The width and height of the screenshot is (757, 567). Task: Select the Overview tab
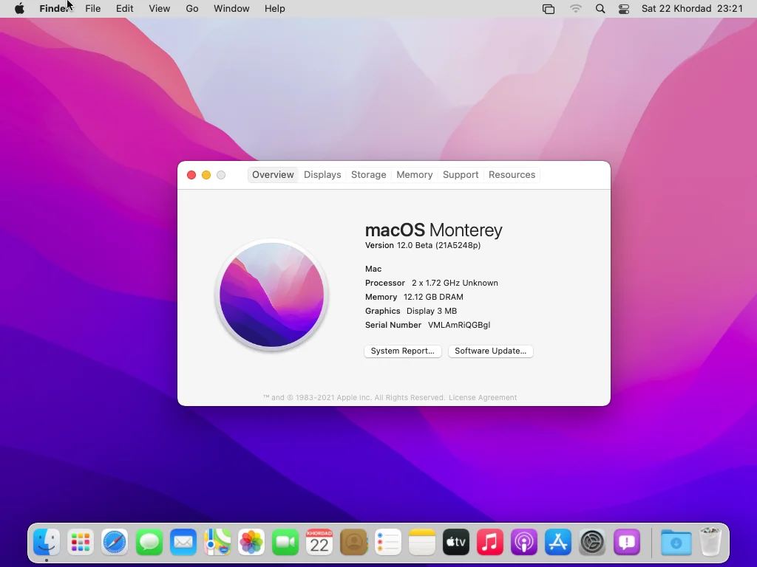tap(273, 174)
